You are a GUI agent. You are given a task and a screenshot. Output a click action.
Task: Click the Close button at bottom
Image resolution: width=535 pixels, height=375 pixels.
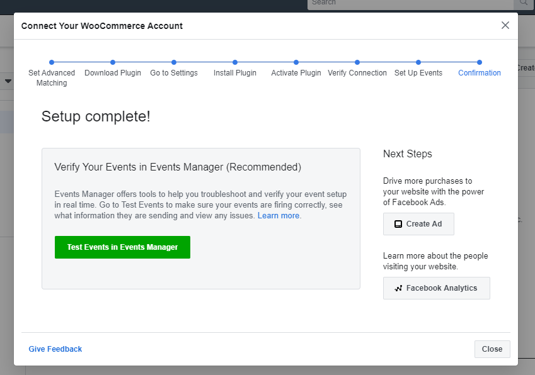[492, 349]
